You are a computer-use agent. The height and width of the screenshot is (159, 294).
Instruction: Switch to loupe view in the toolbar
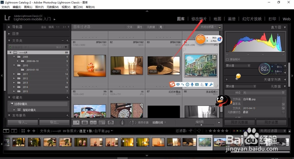(x=85, y=123)
